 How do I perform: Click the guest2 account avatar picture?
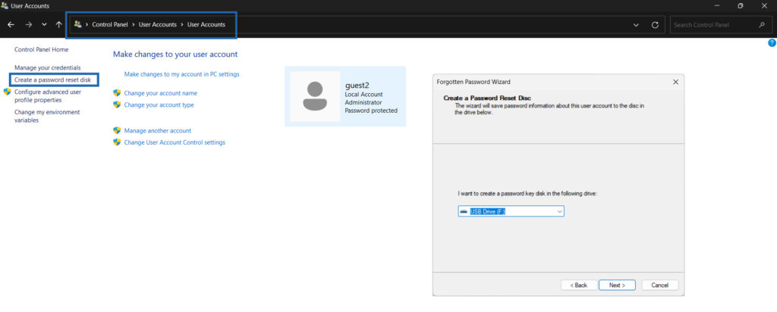tap(315, 96)
